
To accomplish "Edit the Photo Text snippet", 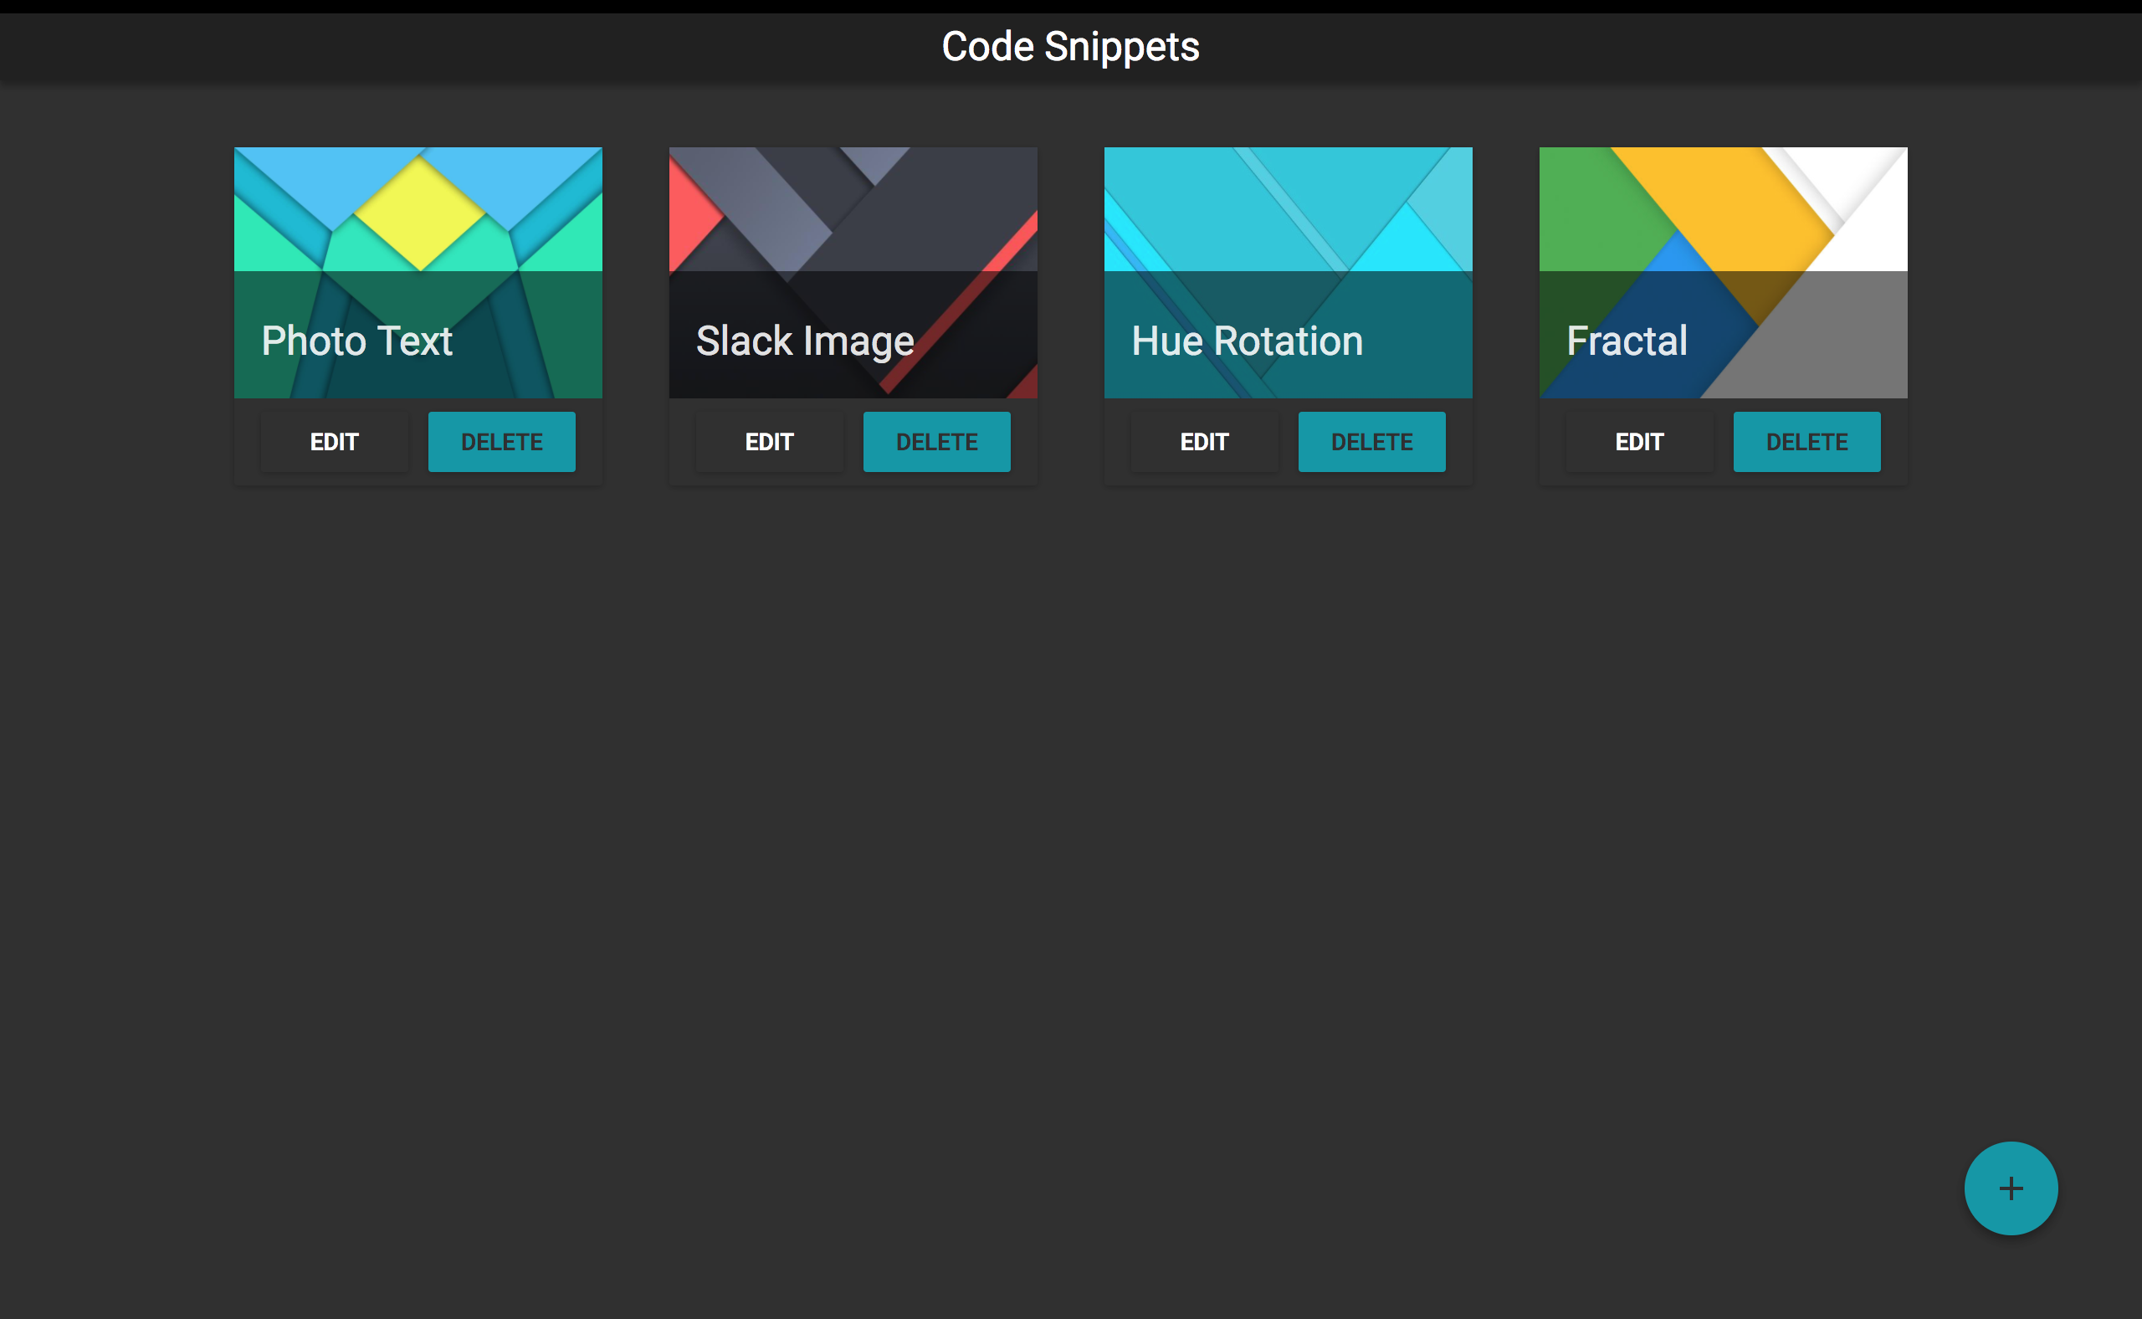I will tap(334, 442).
